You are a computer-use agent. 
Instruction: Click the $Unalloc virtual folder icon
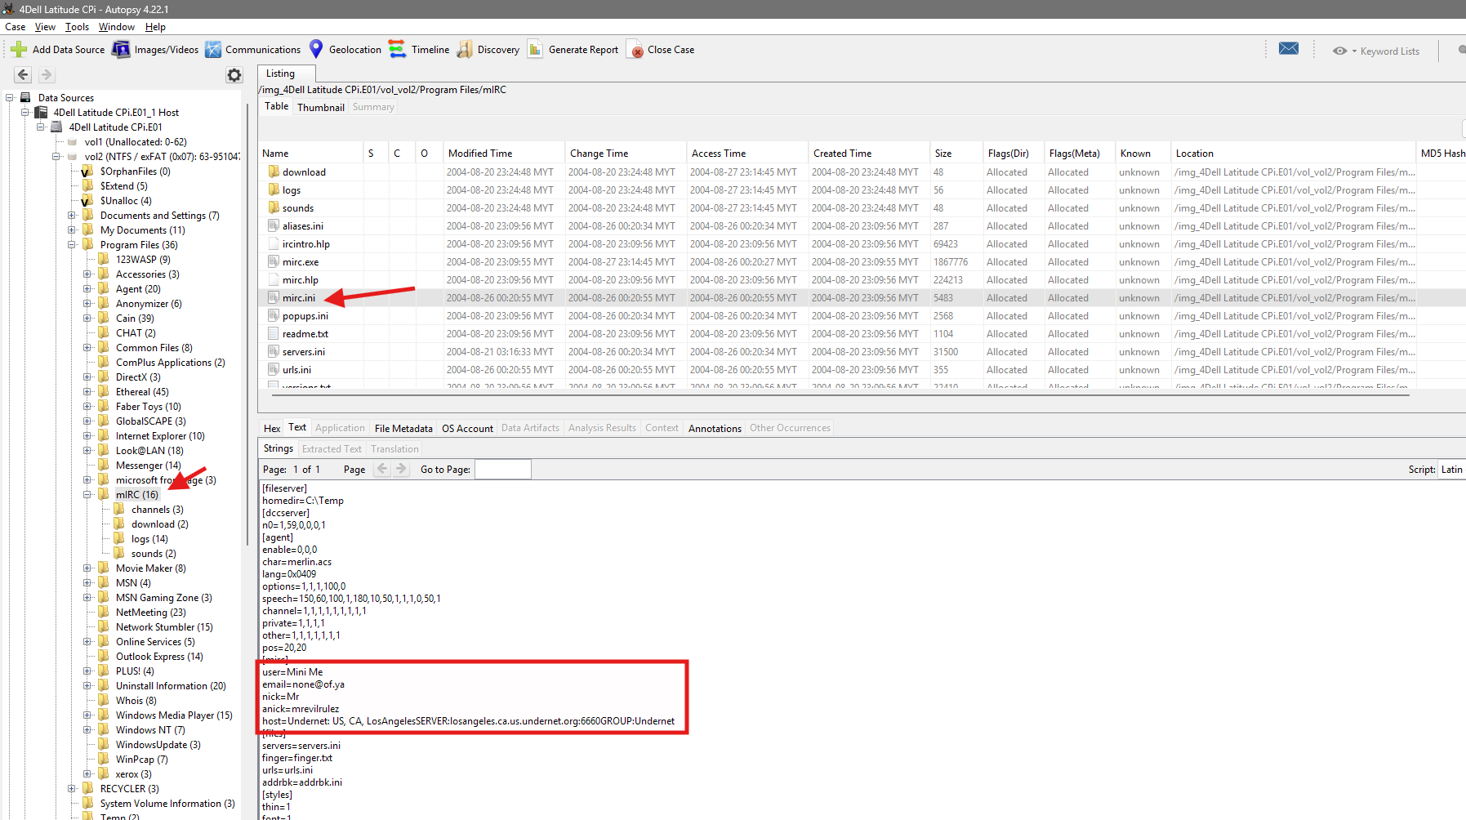(x=87, y=201)
